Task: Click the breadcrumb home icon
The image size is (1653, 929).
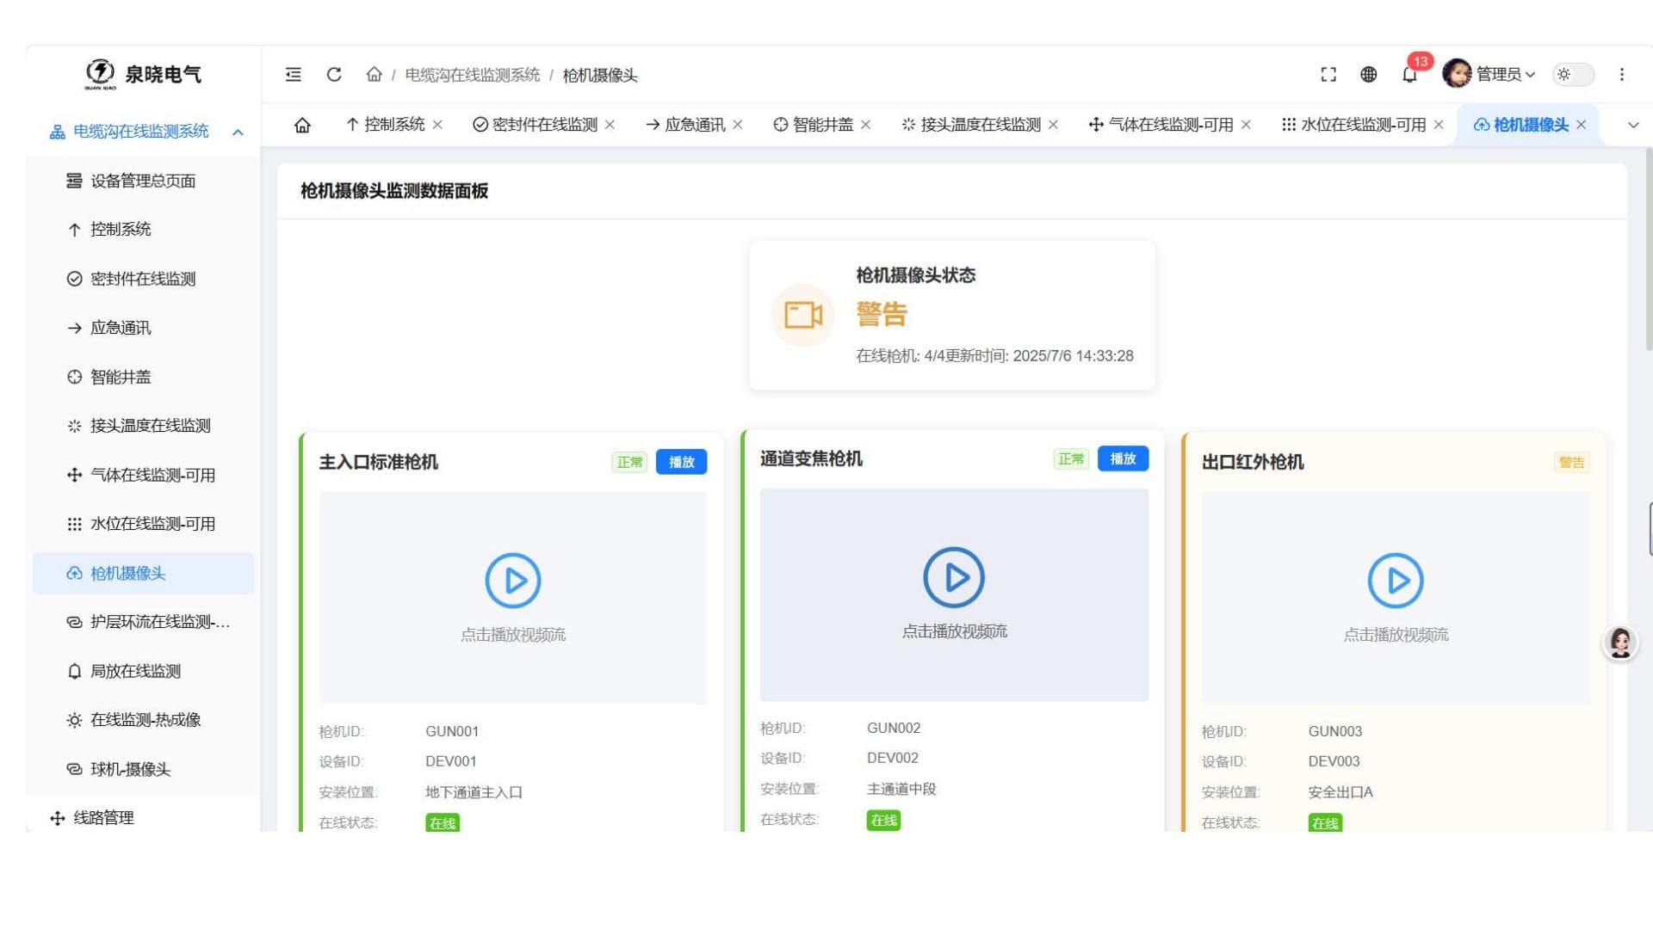Action: (374, 75)
